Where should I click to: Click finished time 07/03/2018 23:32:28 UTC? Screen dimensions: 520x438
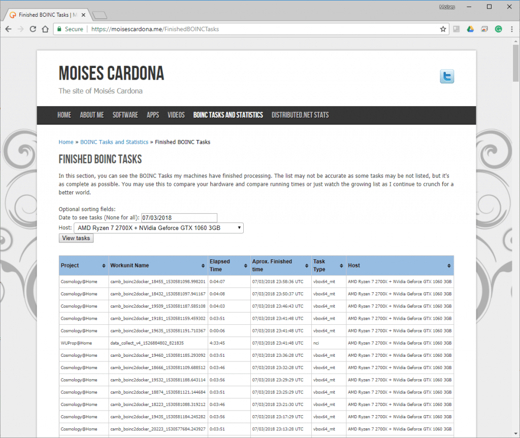click(x=278, y=368)
